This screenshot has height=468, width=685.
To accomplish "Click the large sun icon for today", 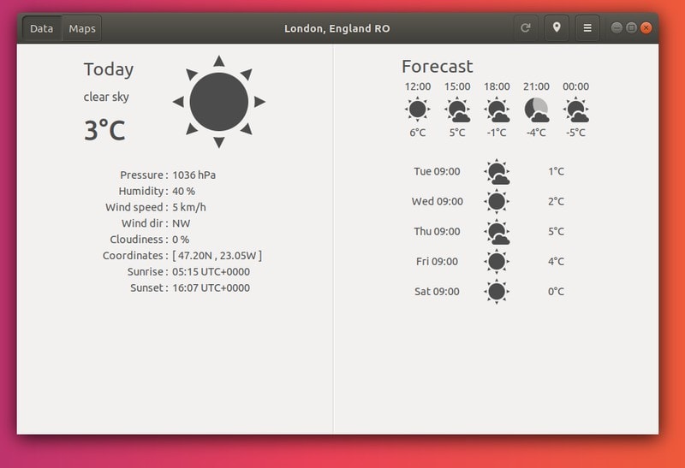I will [x=218, y=102].
